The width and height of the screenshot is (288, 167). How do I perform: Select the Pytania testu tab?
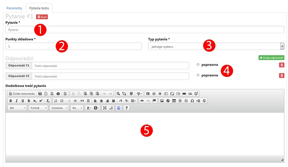pyautogui.click(x=40, y=8)
